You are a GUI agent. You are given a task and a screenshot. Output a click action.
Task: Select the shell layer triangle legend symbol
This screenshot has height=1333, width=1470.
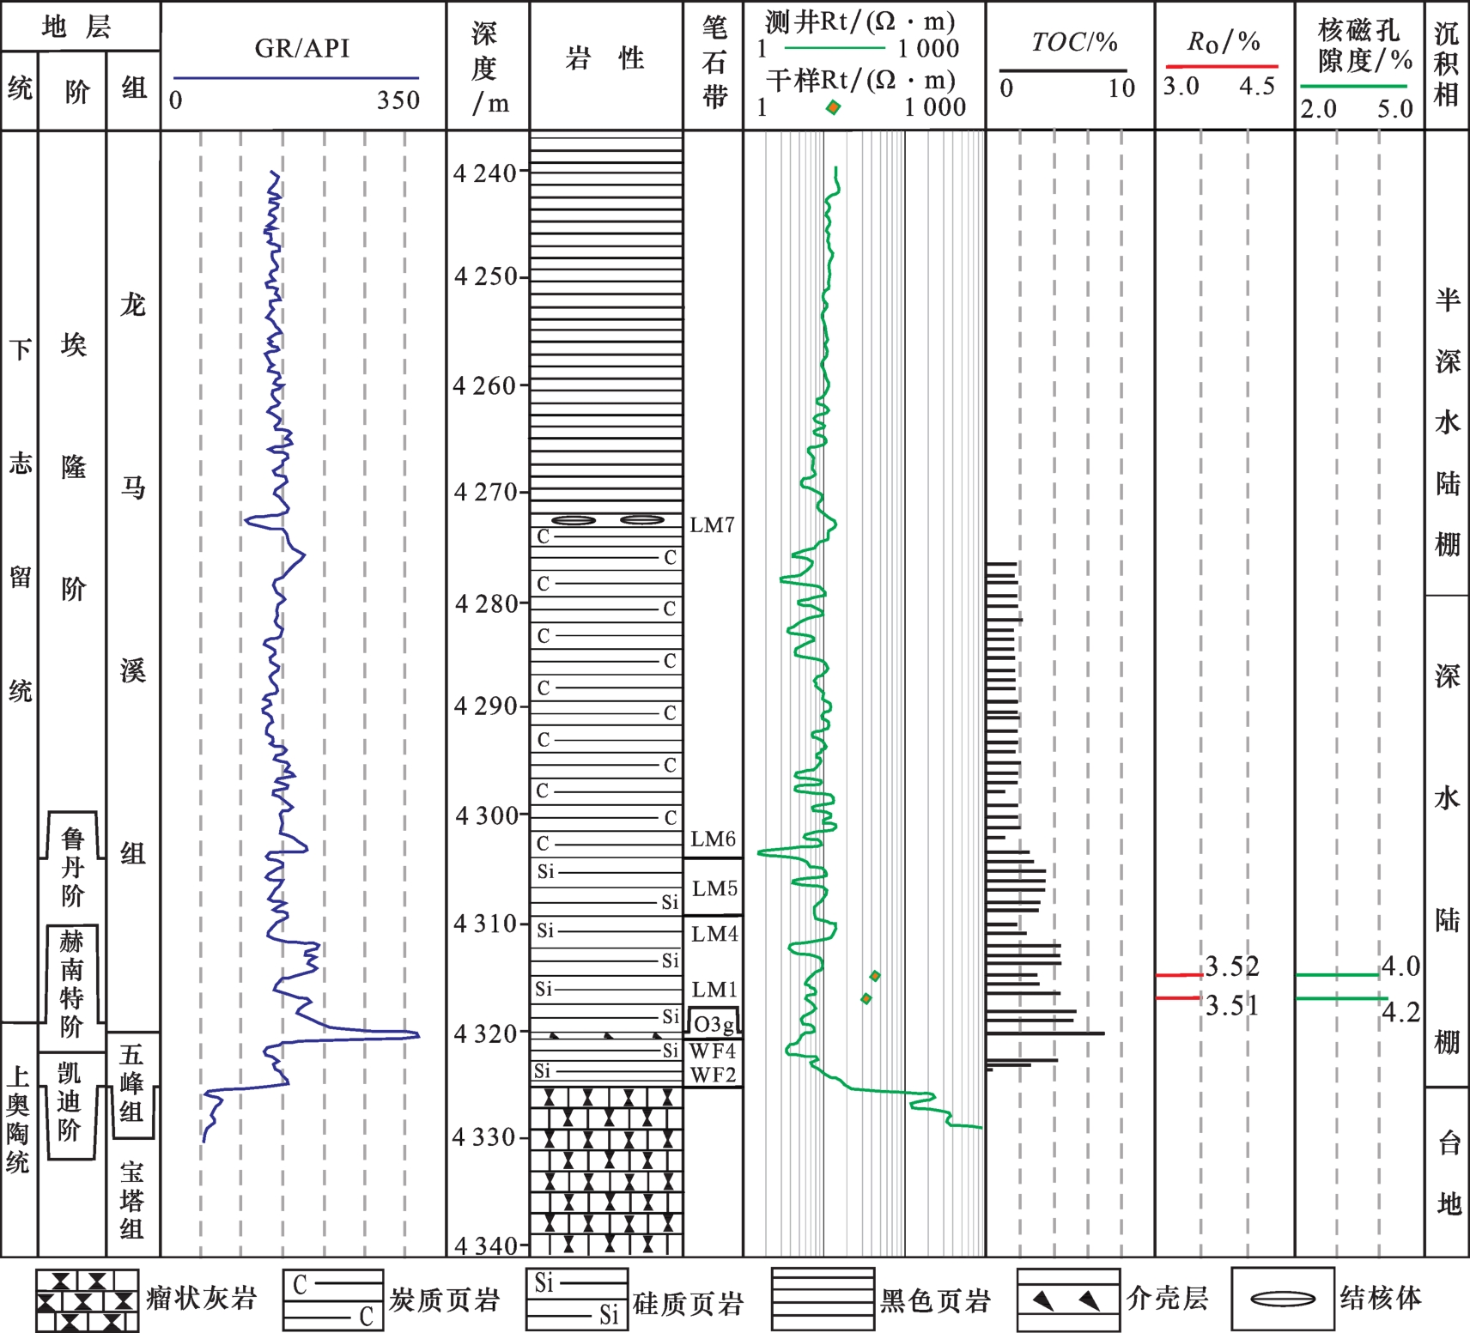1068,1300
